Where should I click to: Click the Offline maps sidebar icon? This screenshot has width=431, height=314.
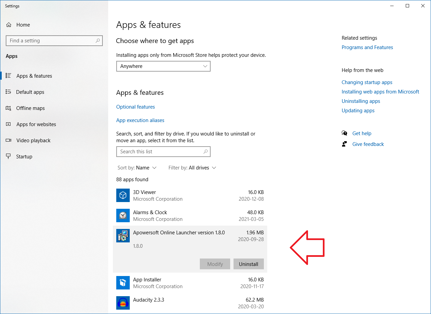(9, 108)
